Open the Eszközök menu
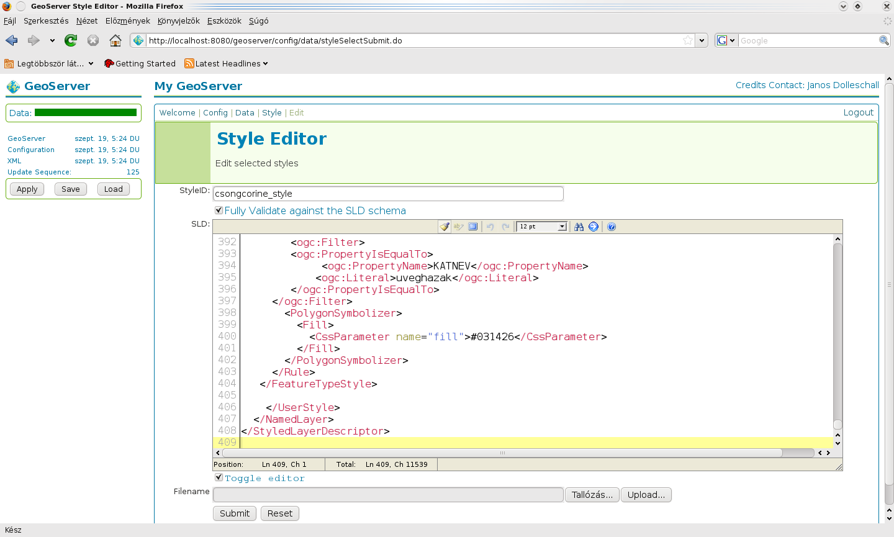This screenshot has height=537, width=894. click(224, 20)
